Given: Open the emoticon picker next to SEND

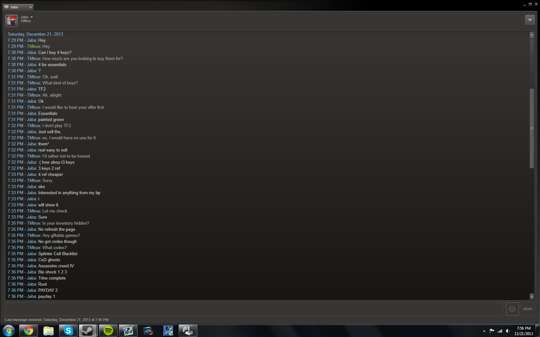Looking at the screenshot, I should coord(512,309).
